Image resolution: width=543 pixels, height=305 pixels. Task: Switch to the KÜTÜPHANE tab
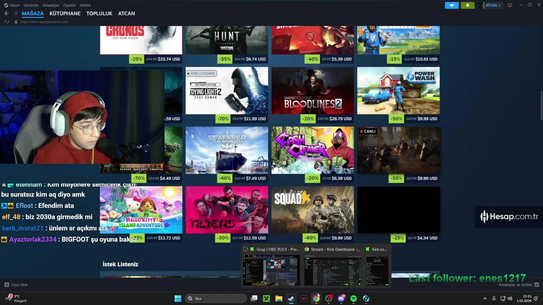[x=65, y=14]
